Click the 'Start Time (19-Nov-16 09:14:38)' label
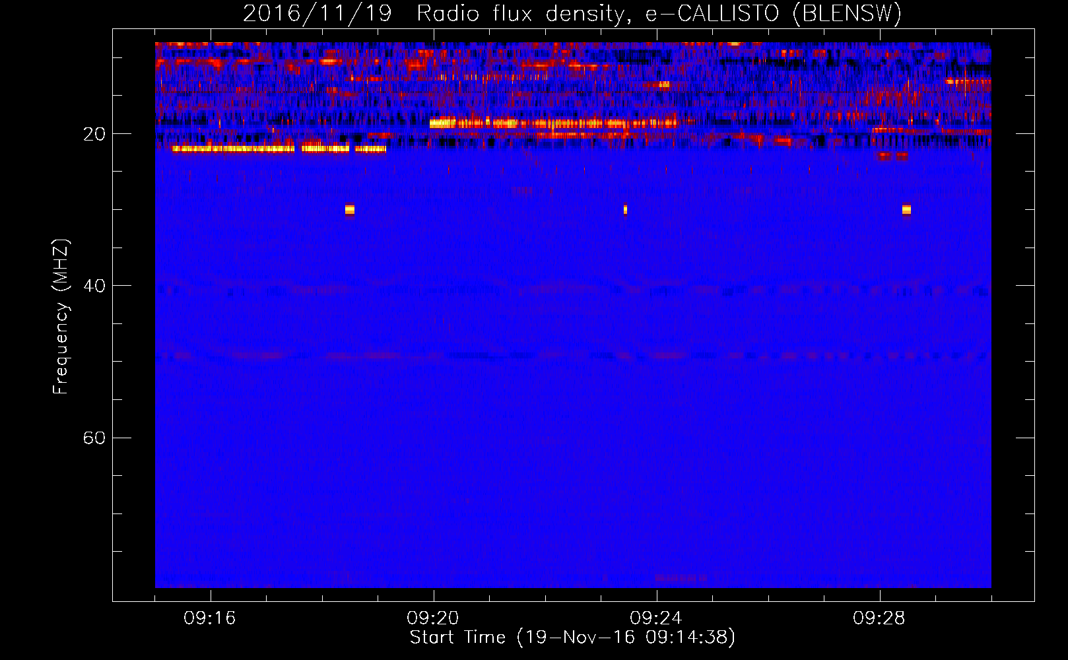Viewport: 1068px width, 660px height. coord(572,638)
